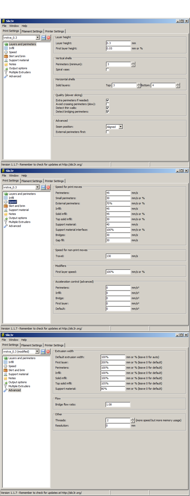Viewport: 190px width, 496px height.
Task: Select Infill in the sidebar of the Layer height window
Action: [x=11, y=48]
